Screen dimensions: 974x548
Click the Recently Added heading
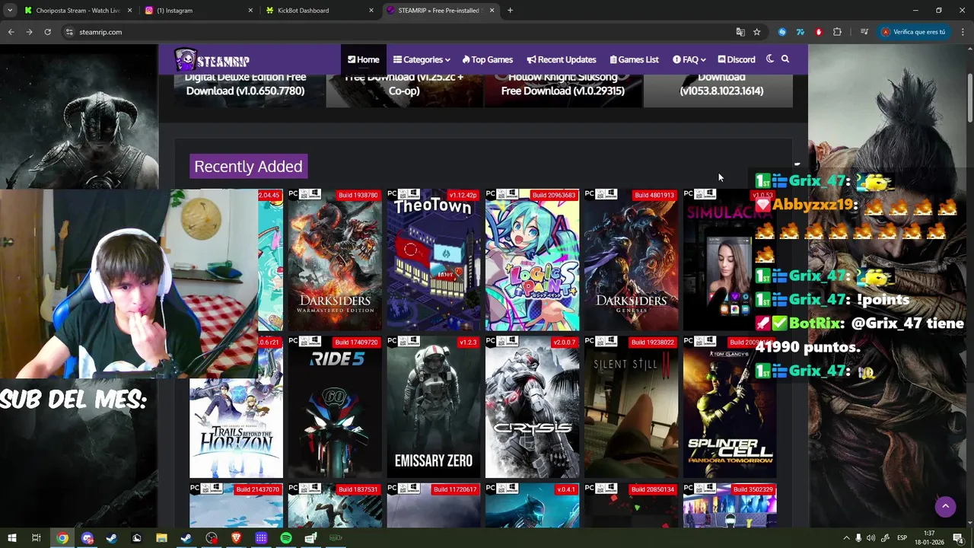point(248,166)
